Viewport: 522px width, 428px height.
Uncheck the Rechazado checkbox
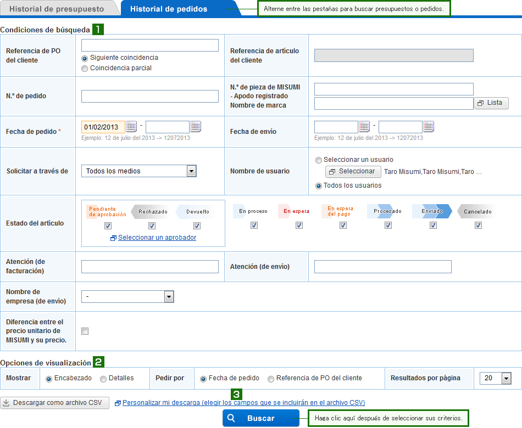pyautogui.click(x=152, y=226)
